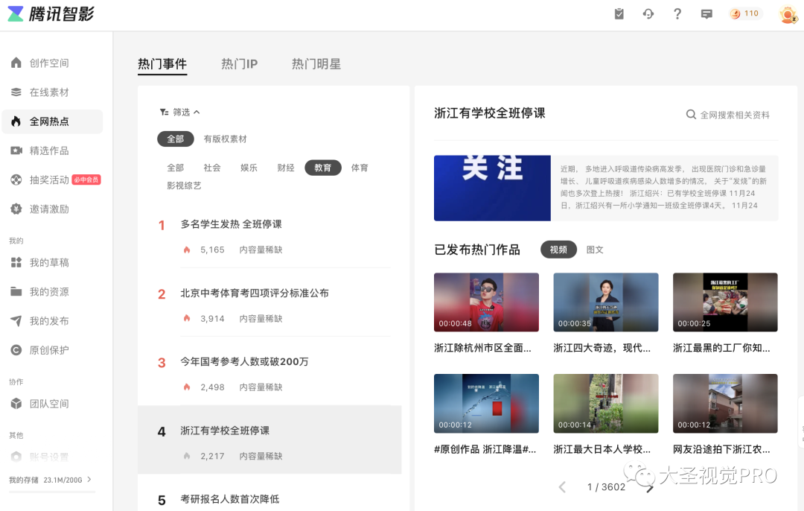
Task: Open 精选作品 in the sidebar
Action: click(x=49, y=150)
